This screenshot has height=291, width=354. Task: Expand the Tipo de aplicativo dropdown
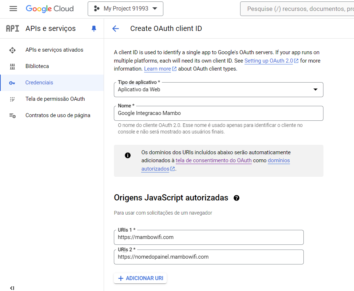pyautogui.click(x=219, y=89)
